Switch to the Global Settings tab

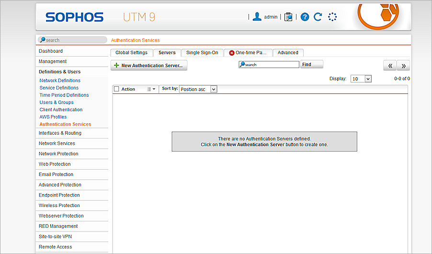tap(131, 53)
